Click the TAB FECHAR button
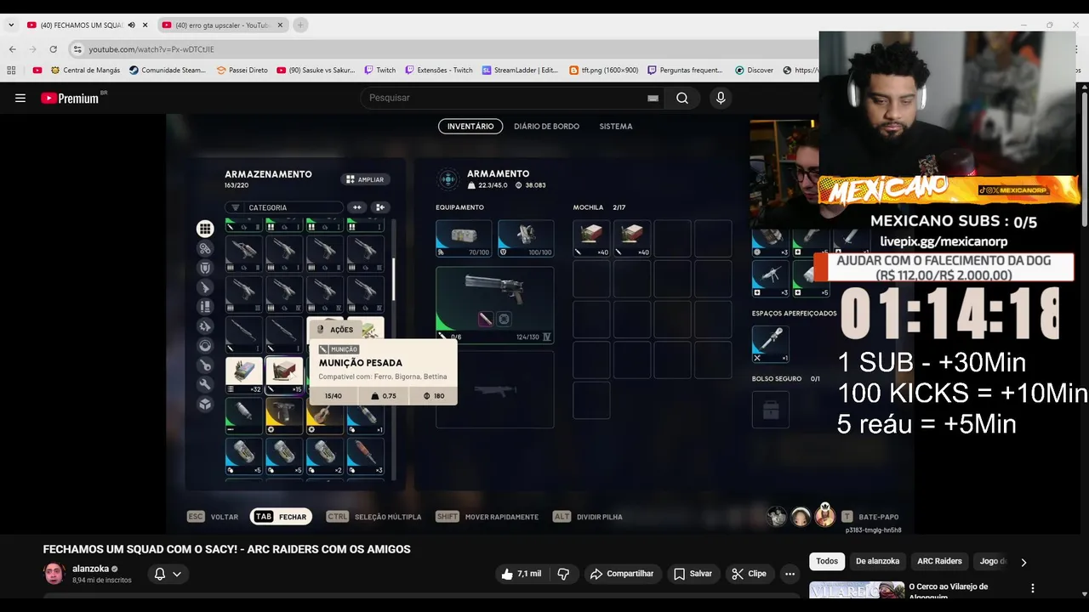 click(x=282, y=517)
